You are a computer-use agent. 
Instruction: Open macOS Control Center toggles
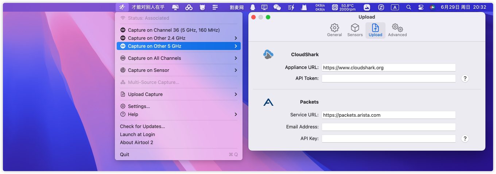click(x=421, y=7)
